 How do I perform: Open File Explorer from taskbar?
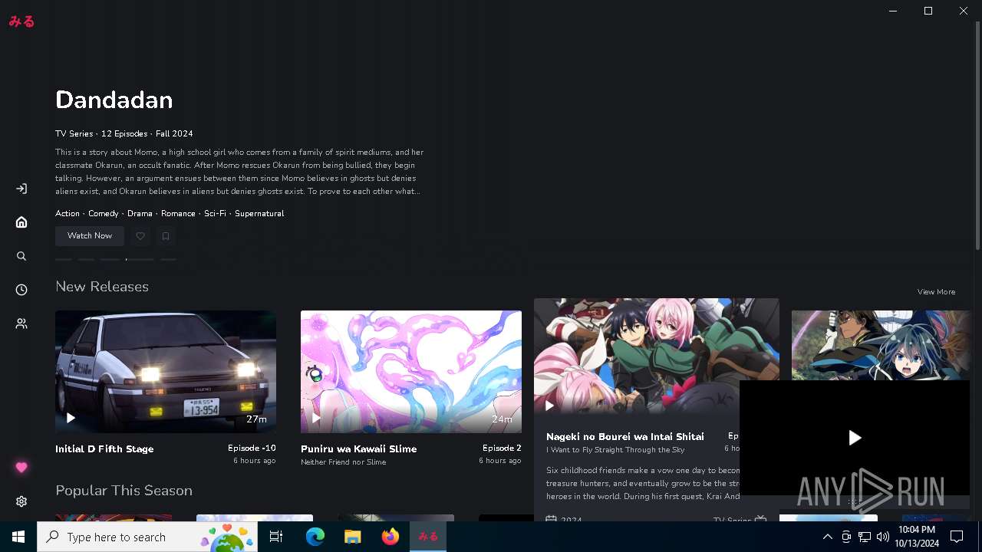tap(352, 537)
